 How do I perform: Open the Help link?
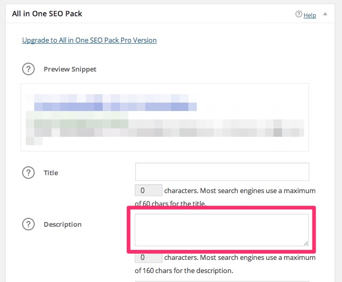310,15
